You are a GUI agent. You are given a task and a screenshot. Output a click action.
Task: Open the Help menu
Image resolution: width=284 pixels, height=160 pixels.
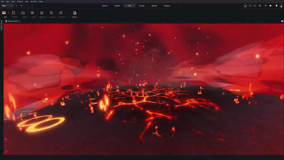tap(41, 1)
